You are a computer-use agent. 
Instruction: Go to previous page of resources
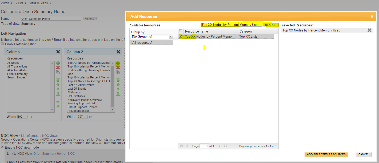click(187, 146)
